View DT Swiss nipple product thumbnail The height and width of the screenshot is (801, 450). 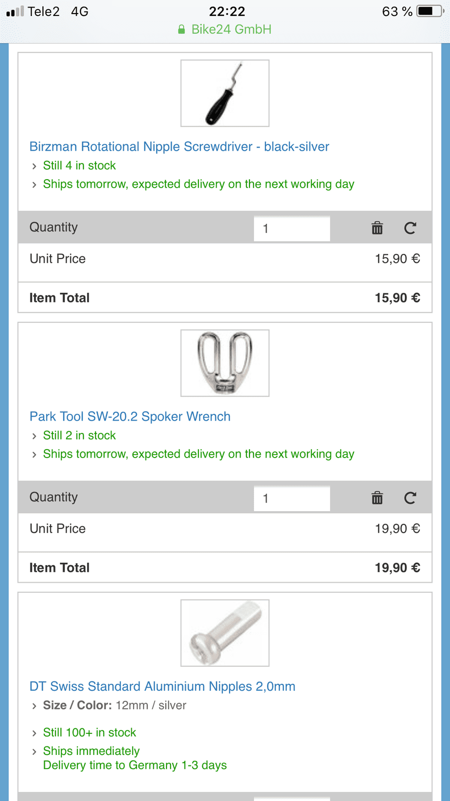(x=225, y=633)
